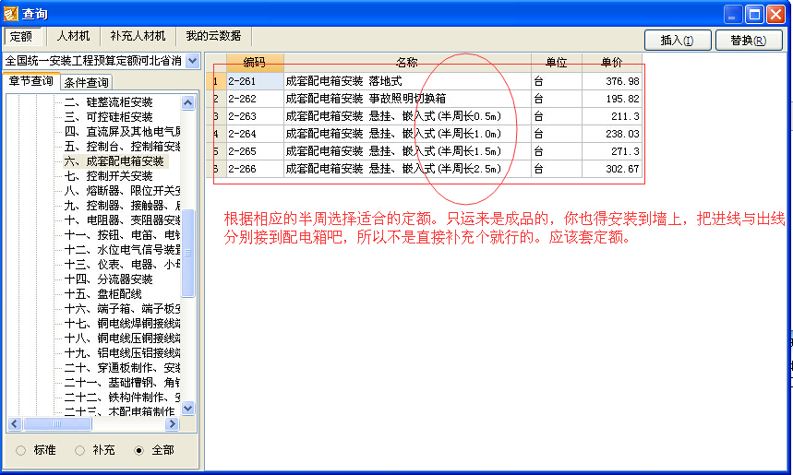Select tree item 五、控制台、控制箱安装

tap(122, 146)
